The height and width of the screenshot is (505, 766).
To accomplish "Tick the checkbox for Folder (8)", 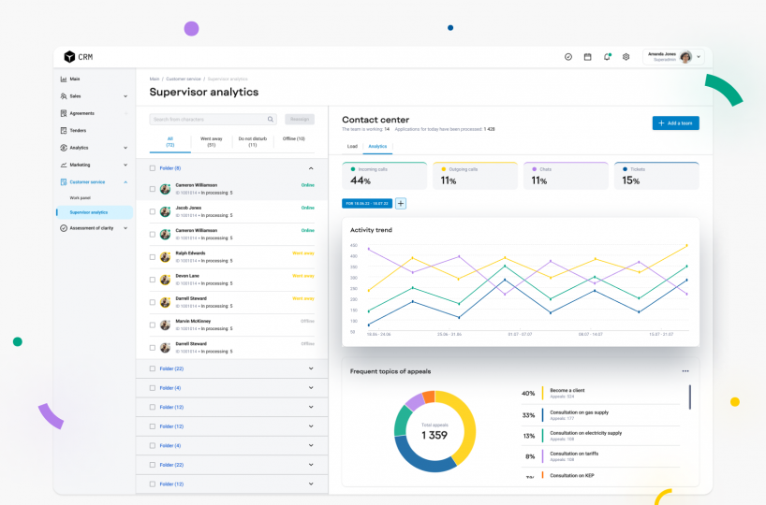I will pos(153,168).
